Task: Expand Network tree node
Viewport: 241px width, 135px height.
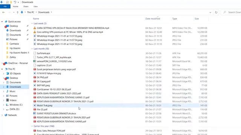Action: tap(2, 115)
